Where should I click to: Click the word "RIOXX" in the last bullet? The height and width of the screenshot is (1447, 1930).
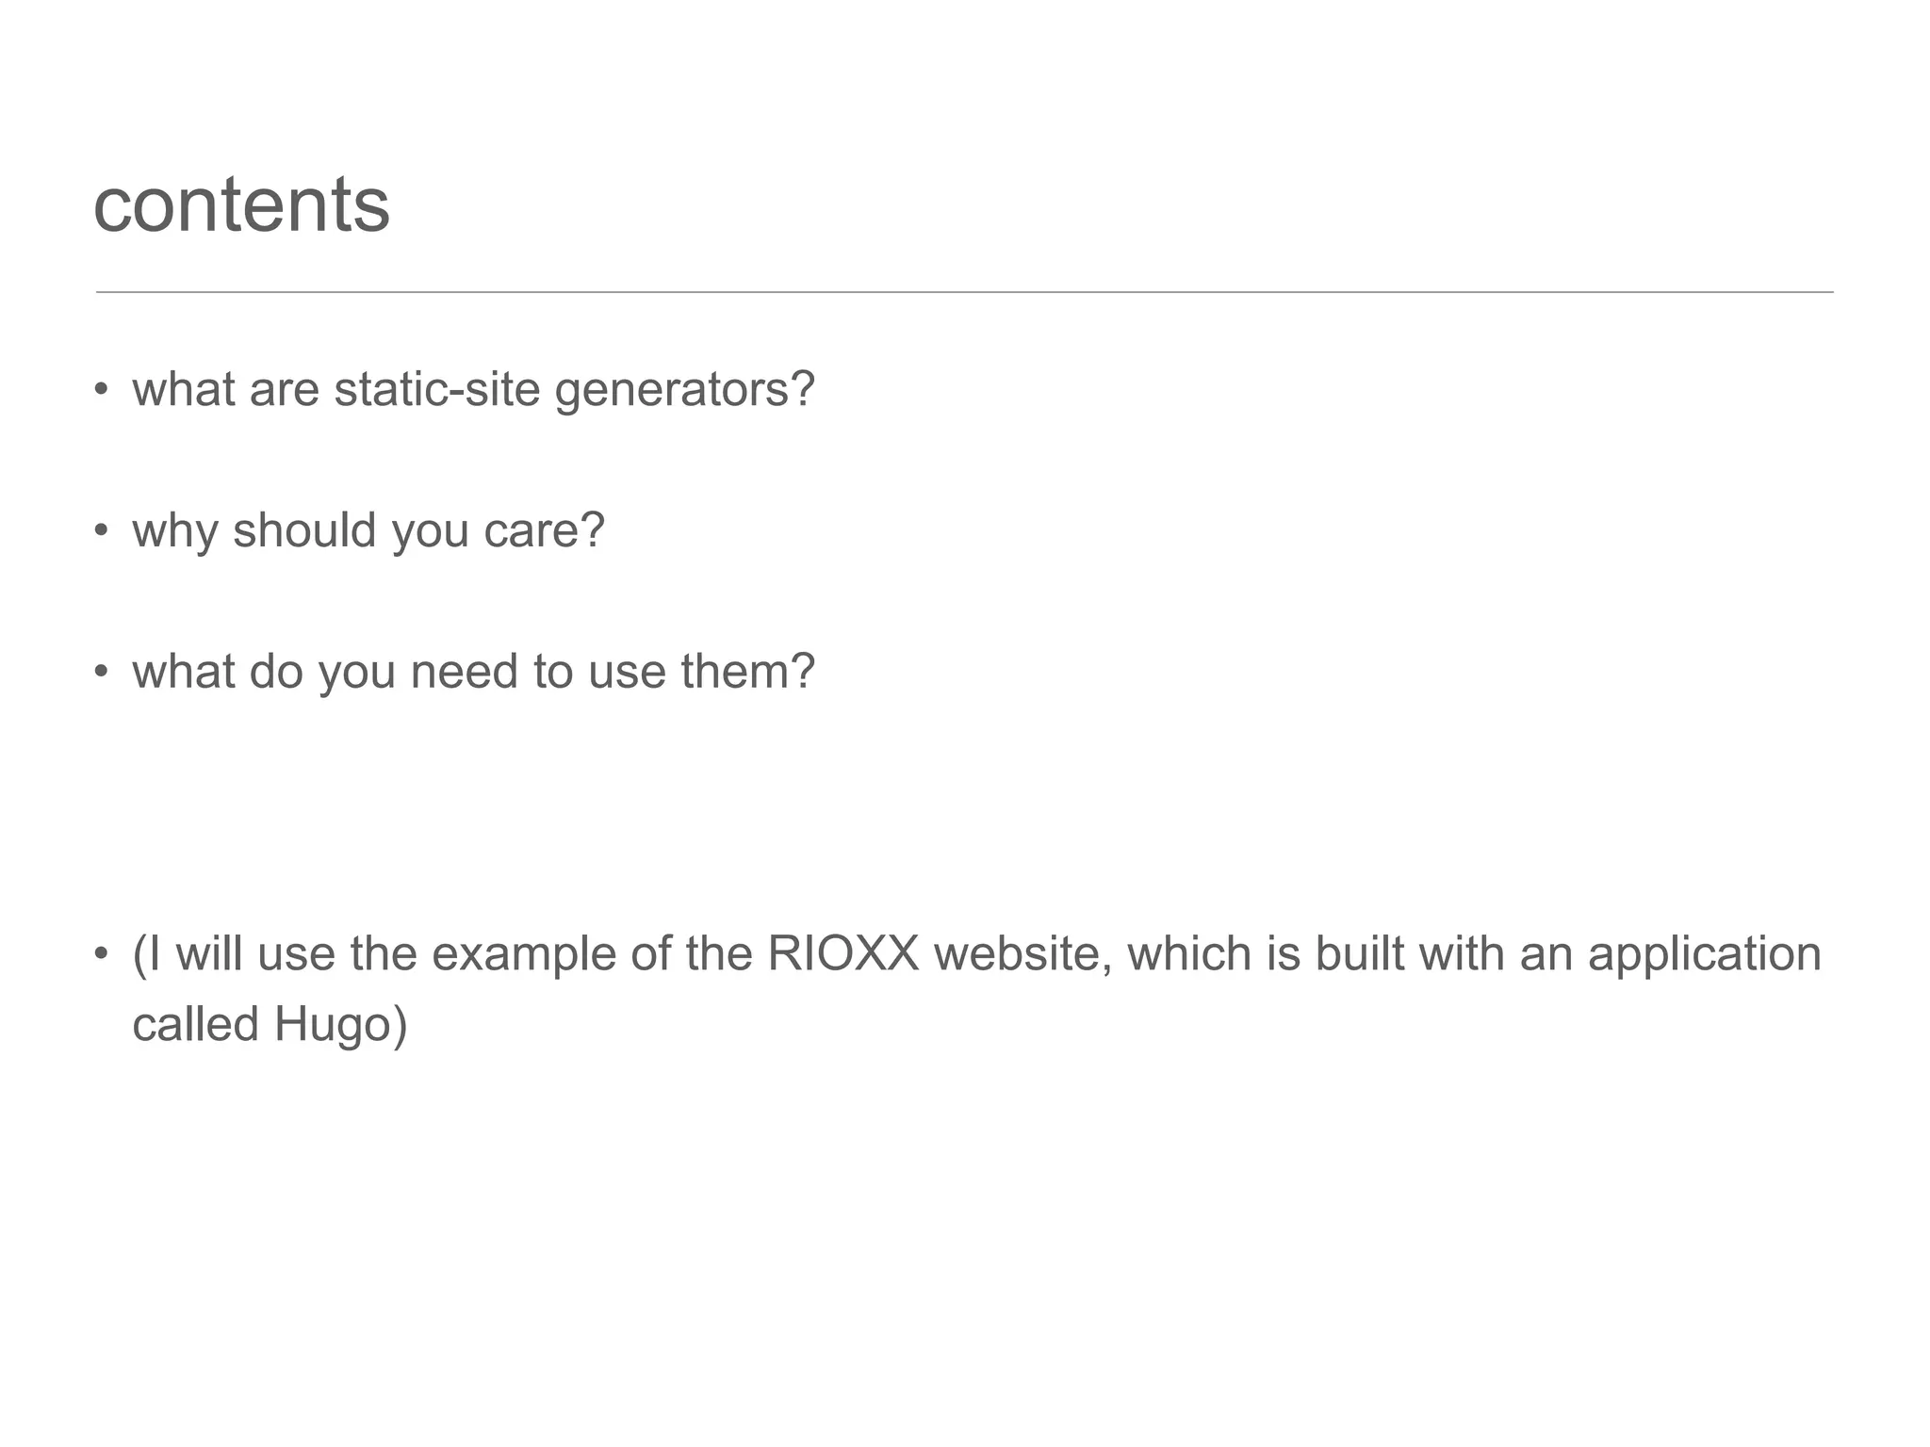pos(842,953)
